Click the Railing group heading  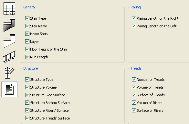coord(136,7)
